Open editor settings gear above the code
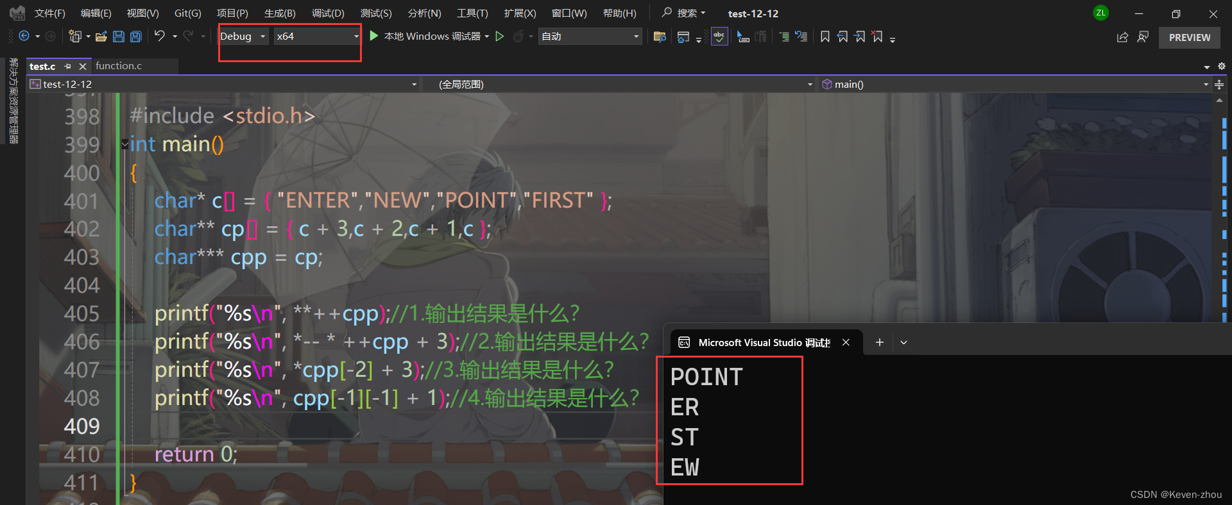Screen dimensions: 1232x505 pyautogui.click(x=1222, y=66)
